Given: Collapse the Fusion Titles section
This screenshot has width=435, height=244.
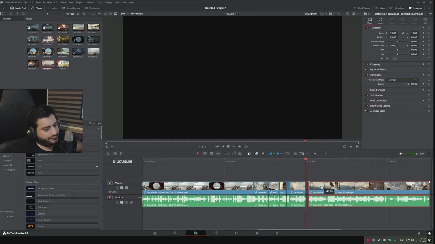Looking at the screenshot, I should click(98, 182).
